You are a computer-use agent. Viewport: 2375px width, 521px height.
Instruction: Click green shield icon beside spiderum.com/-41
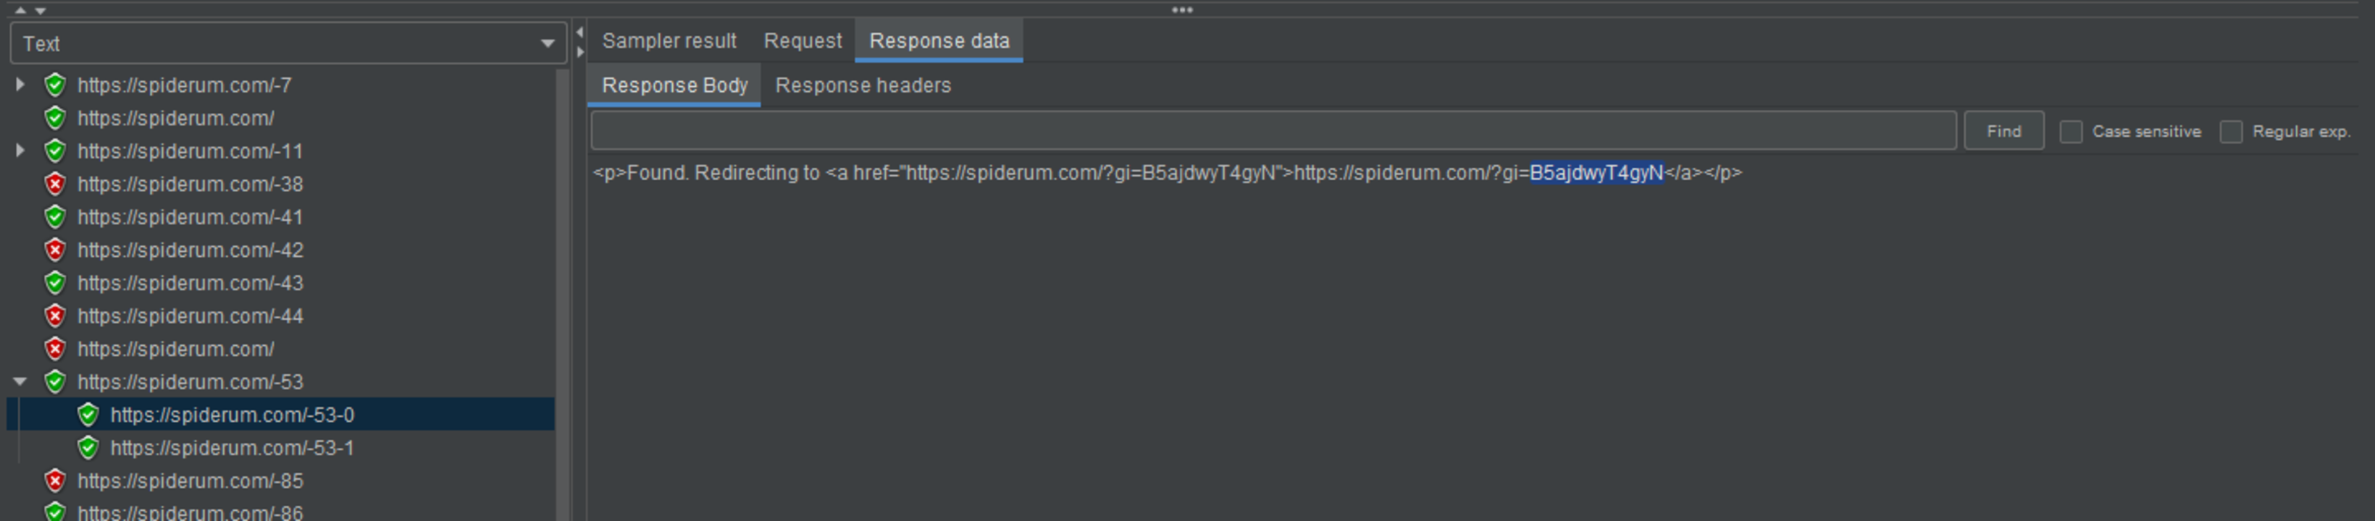click(55, 217)
